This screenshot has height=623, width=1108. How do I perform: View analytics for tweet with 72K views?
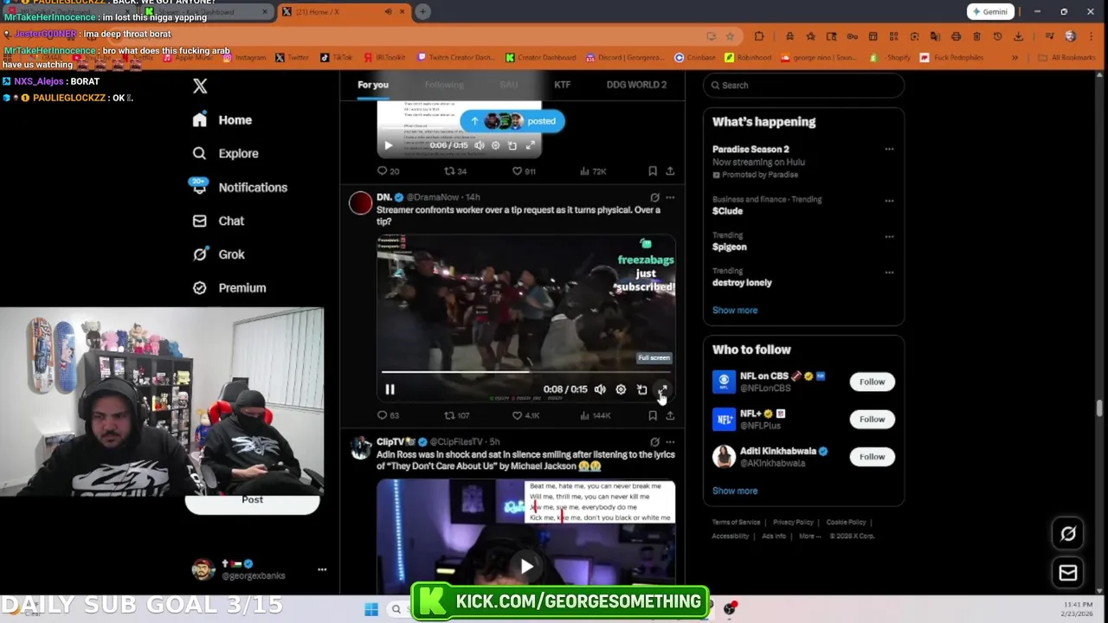(595, 171)
